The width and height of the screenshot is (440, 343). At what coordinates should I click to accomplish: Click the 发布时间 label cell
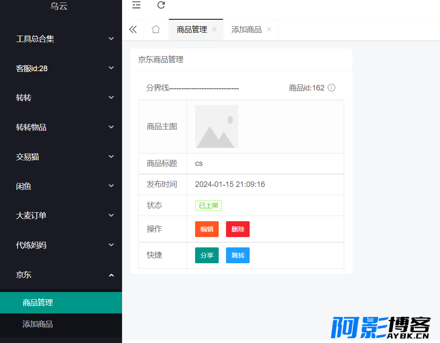[x=162, y=184]
